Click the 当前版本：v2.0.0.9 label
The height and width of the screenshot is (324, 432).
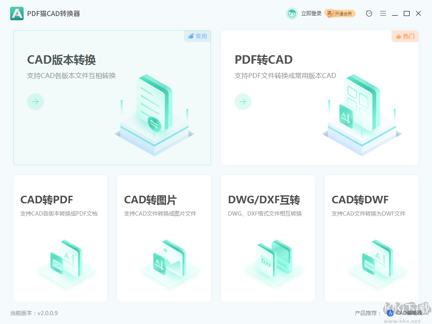point(34,313)
